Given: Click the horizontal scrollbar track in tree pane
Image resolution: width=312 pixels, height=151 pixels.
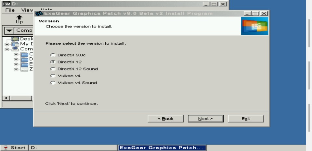Looking at the screenshot, I should (21, 98).
